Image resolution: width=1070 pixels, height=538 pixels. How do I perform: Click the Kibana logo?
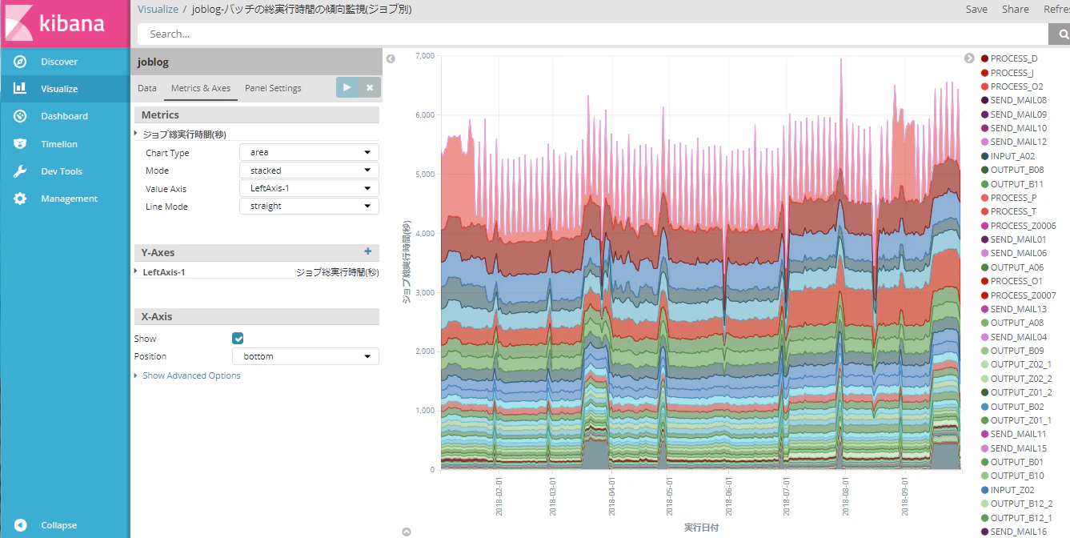(x=65, y=23)
